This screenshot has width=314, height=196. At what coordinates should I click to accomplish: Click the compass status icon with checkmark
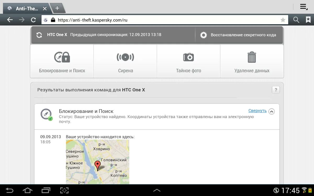[x=46, y=114]
